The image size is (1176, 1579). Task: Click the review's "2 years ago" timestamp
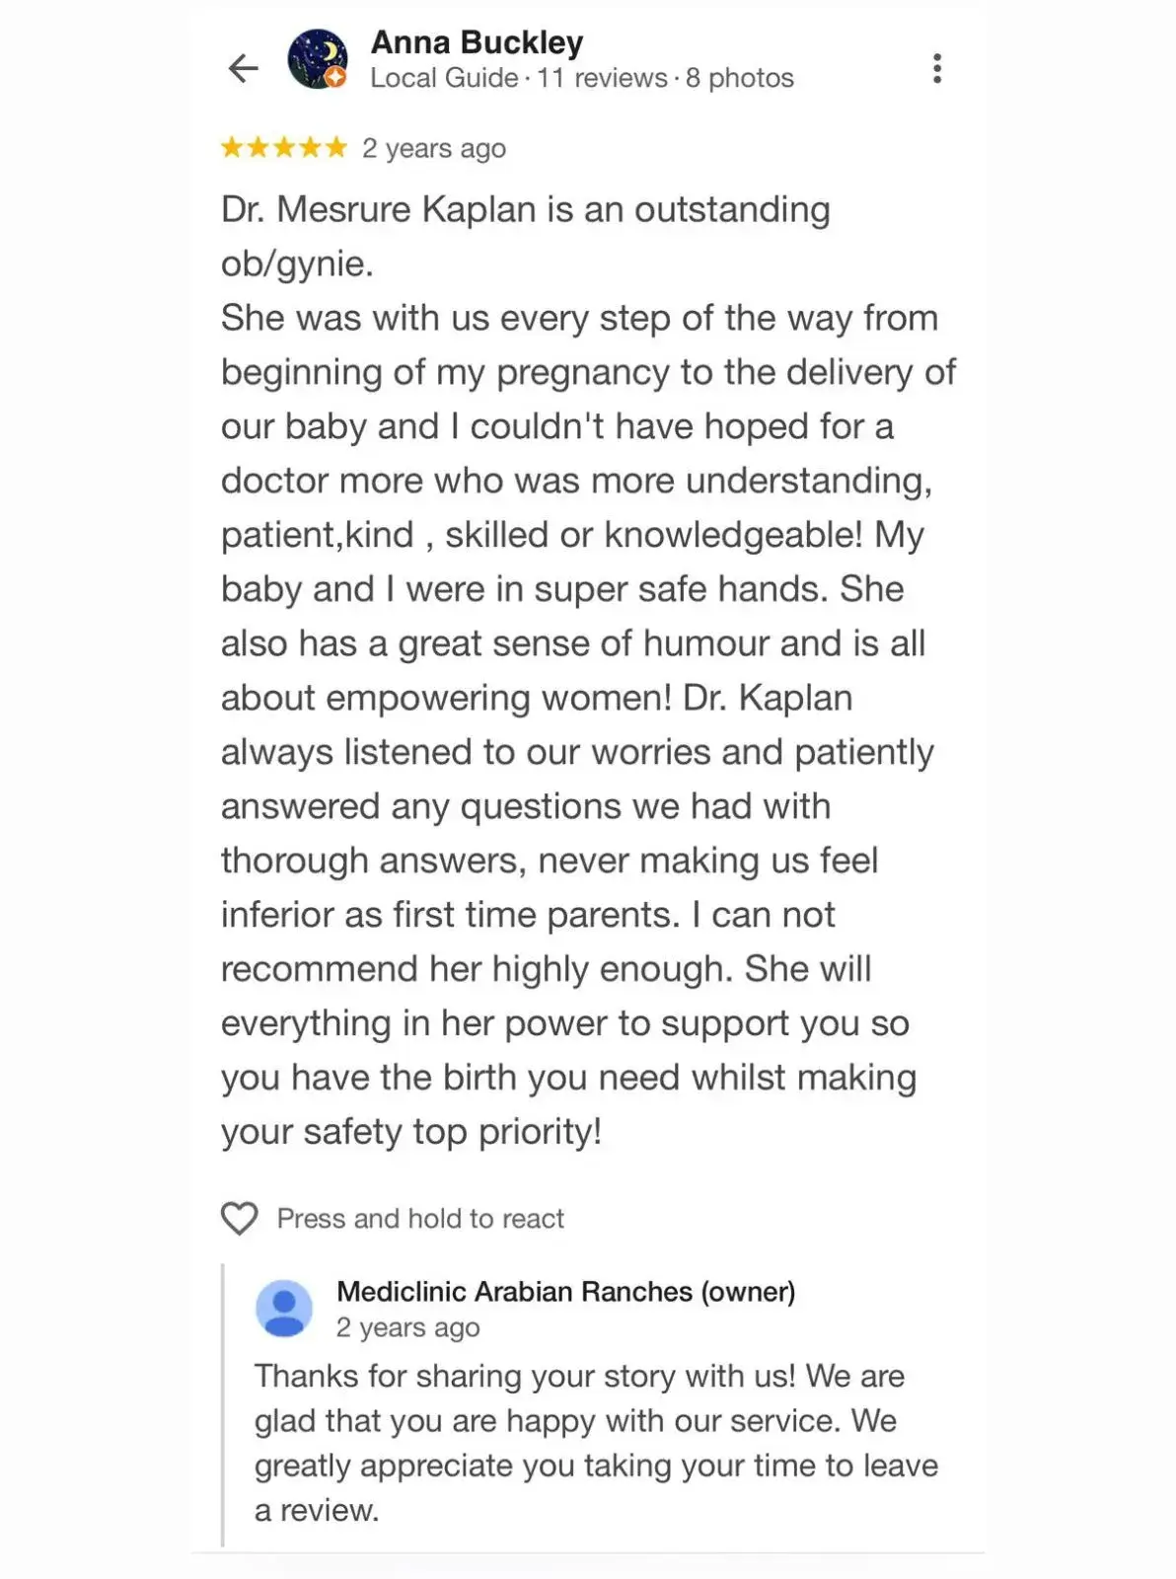[x=433, y=149]
